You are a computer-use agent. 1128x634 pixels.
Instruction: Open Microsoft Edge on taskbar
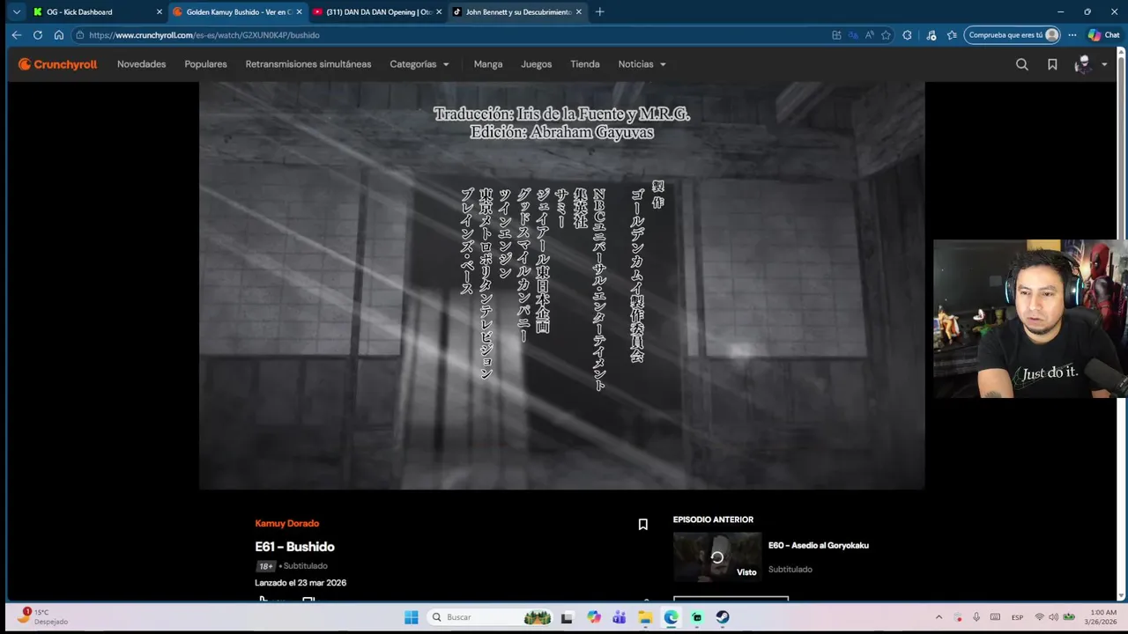(x=672, y=617)
